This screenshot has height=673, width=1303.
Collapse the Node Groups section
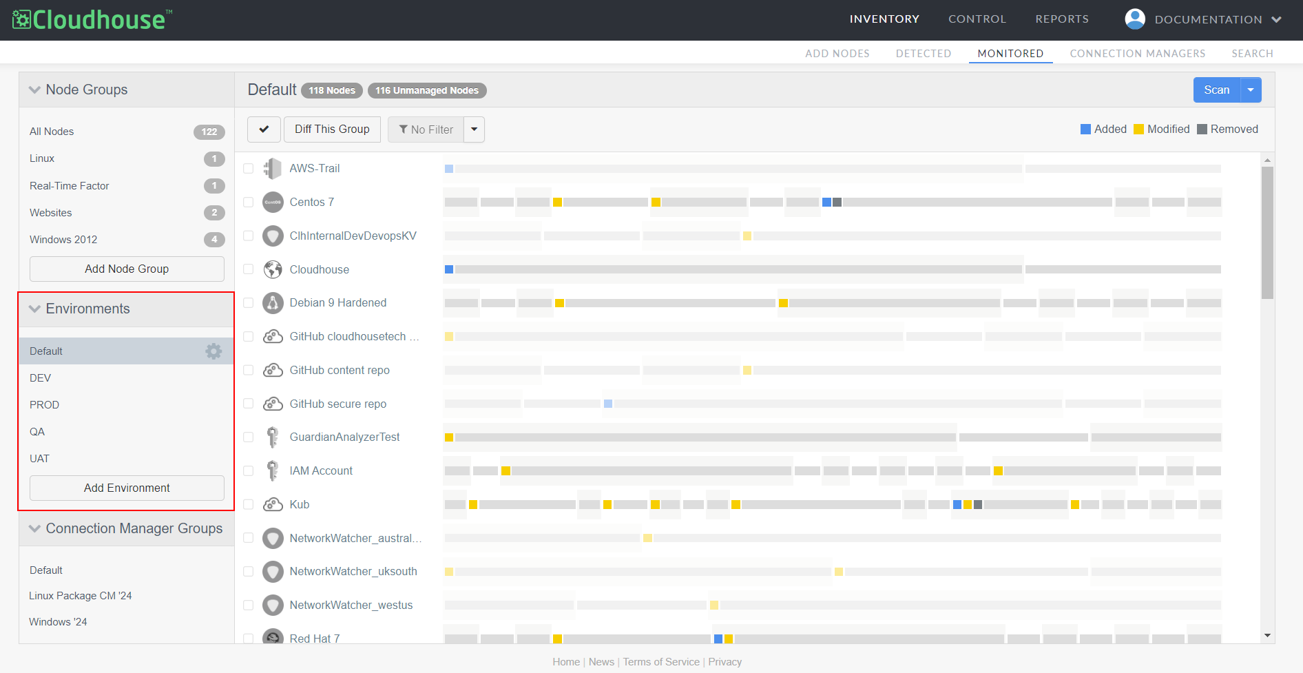34,90
